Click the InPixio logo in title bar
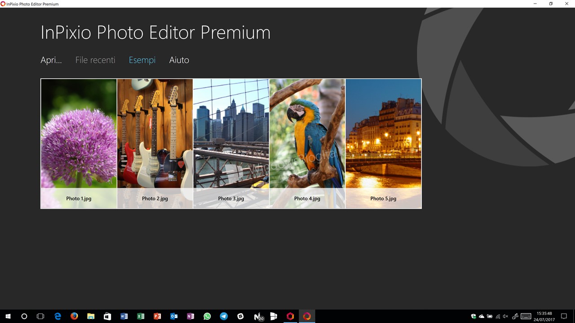 pyautogui.click(x=3, y=4)
